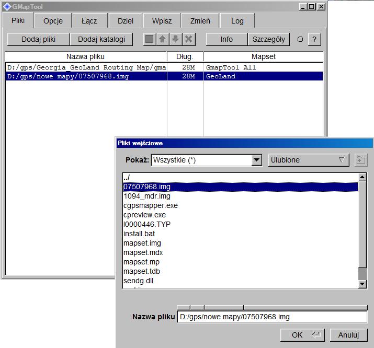Select mapset.mp in the file list
This screenshot has height=348, width=374.
[x=241, y=262]
